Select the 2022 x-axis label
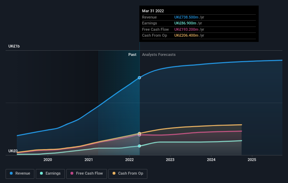 [x=129, y=160]
